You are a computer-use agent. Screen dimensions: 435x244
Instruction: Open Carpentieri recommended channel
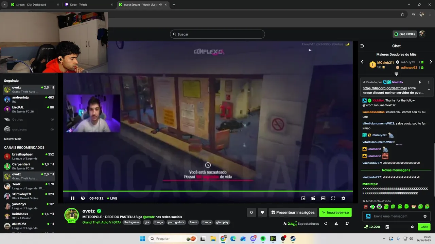click(29, 166)
